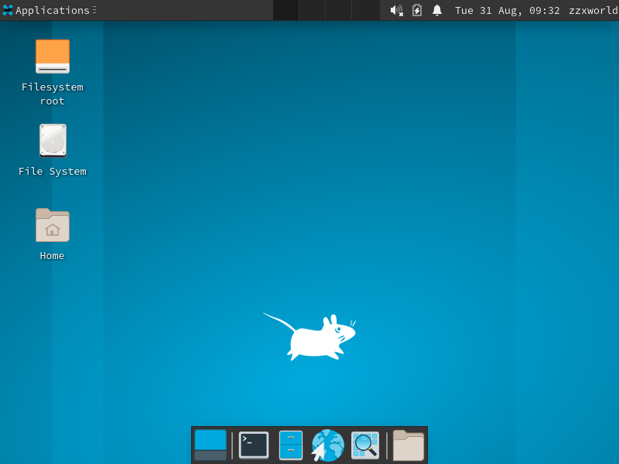The image size is (619, 464).
Task: Open the File System desktop icon
Action: pyautogui.click(x=53, y=140)
